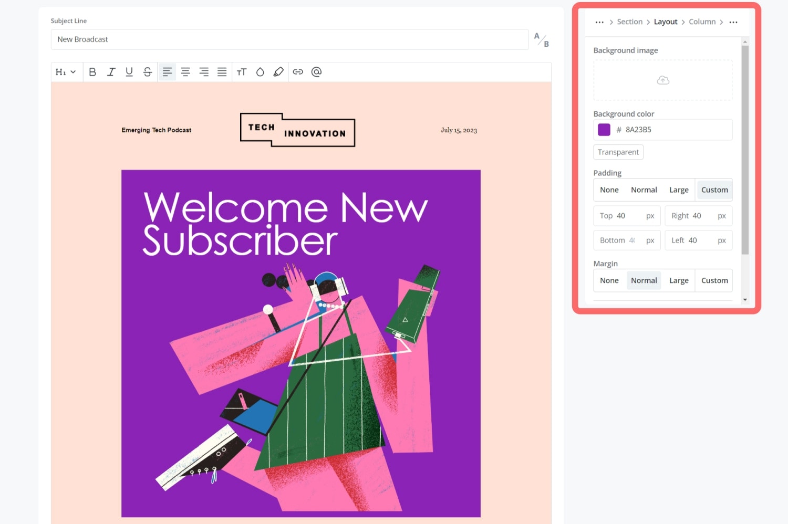Open the H1 heading style dropdown
Image resolution: width=788 pixels, height=524 pixels.
point(66,72)
